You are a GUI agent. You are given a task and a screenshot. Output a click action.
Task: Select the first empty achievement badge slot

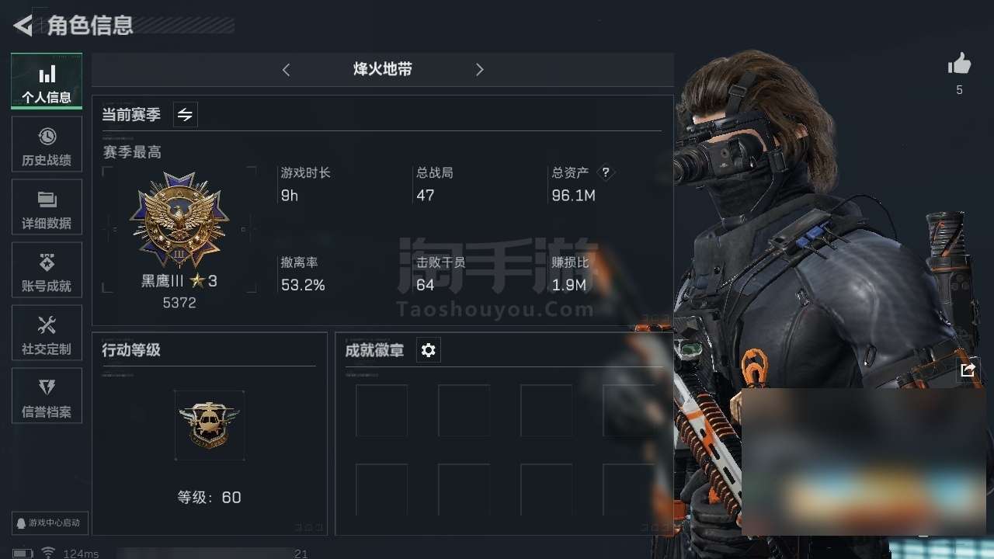click(381, 411)
